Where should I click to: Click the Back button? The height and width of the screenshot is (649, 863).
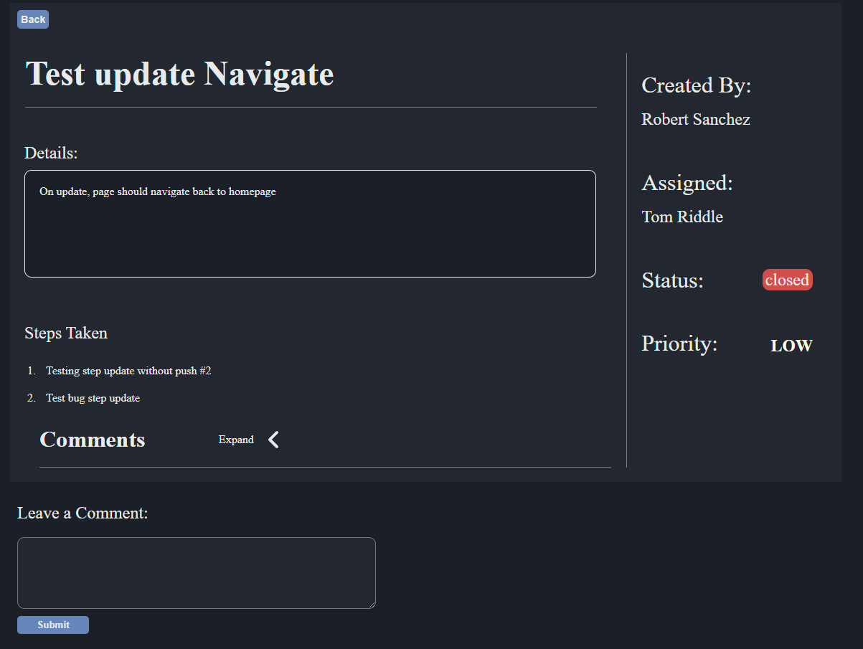[32, 19]
